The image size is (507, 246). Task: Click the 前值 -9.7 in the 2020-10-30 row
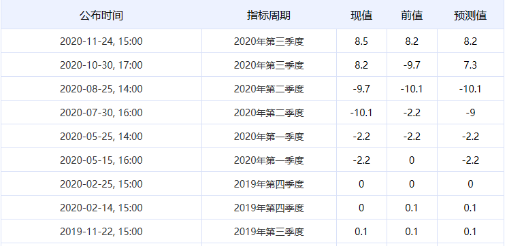412,65
